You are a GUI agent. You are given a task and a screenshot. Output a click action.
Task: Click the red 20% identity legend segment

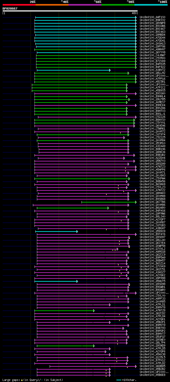click(19, 5)
